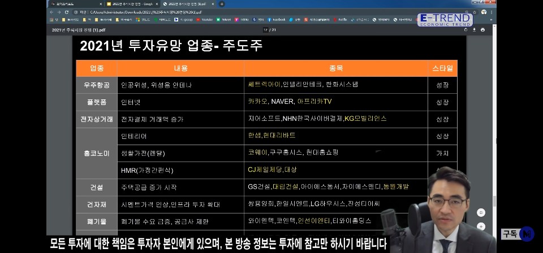Image resolution: width=543 pixels, height=253 pixels.
Task: Click the '인터넷' content cell
Action: coord(181,102)
